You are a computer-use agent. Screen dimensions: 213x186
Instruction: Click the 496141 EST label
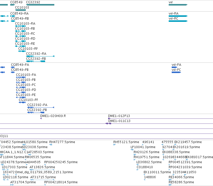[148, 142]
